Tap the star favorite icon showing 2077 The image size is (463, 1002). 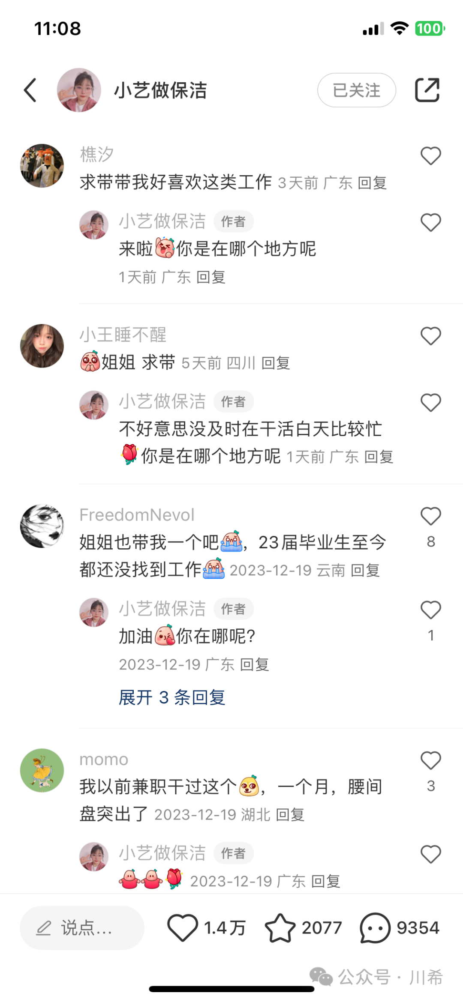tap(280, 927)
